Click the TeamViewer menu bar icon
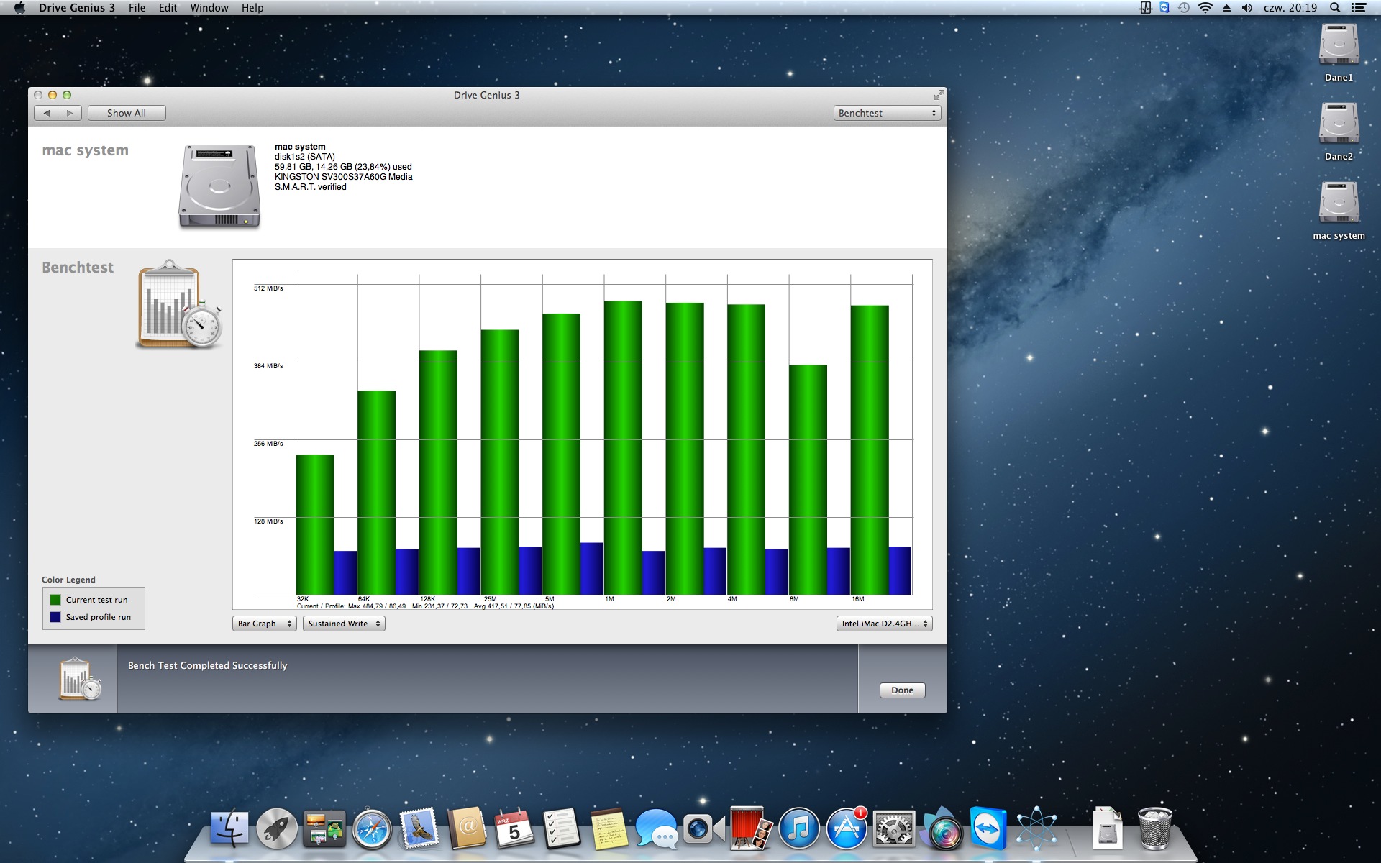 (x=1164, y=8)
